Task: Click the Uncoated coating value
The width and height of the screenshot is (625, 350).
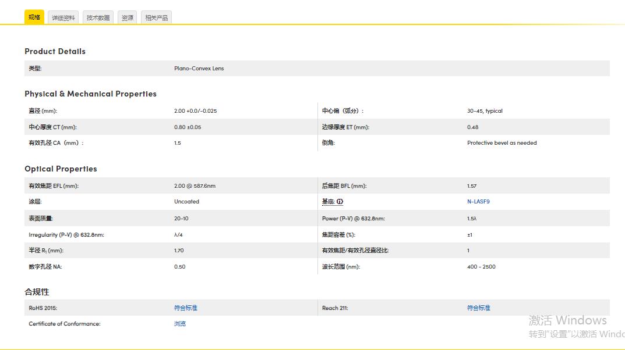Action: point(186,202)
